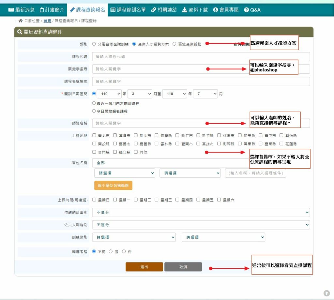Click the newspaper icon beside 最新消息
The height and width of the screenshot is (300, 334).
point(11,10)
